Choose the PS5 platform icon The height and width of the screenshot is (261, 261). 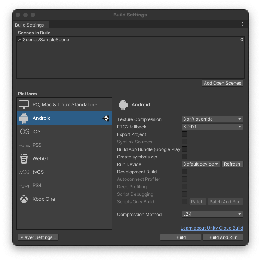pos(24,145)
